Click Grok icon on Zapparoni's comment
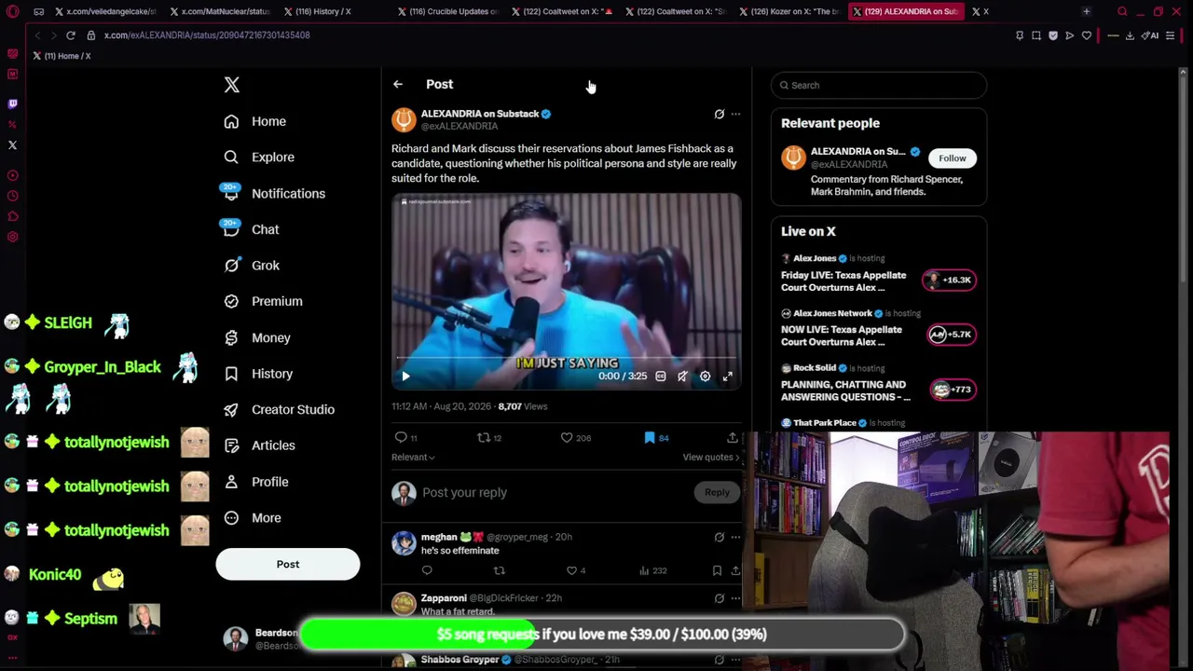 tap(719, 598)
